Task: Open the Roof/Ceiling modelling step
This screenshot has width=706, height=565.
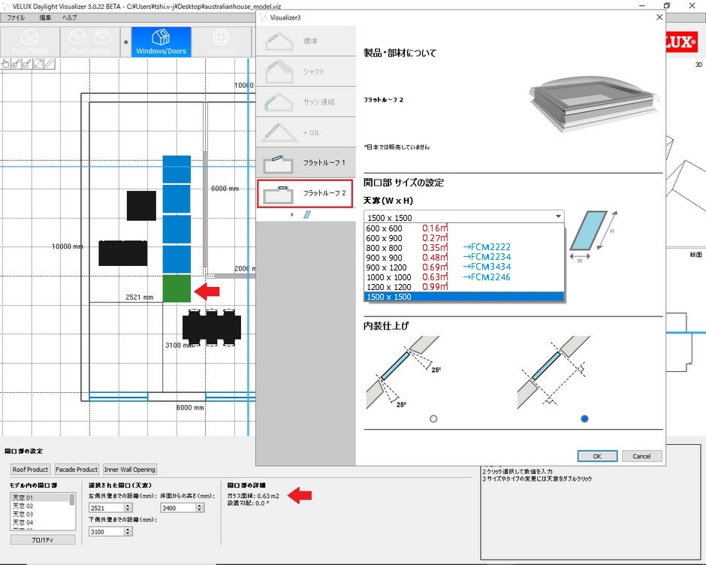Action: 90,42
